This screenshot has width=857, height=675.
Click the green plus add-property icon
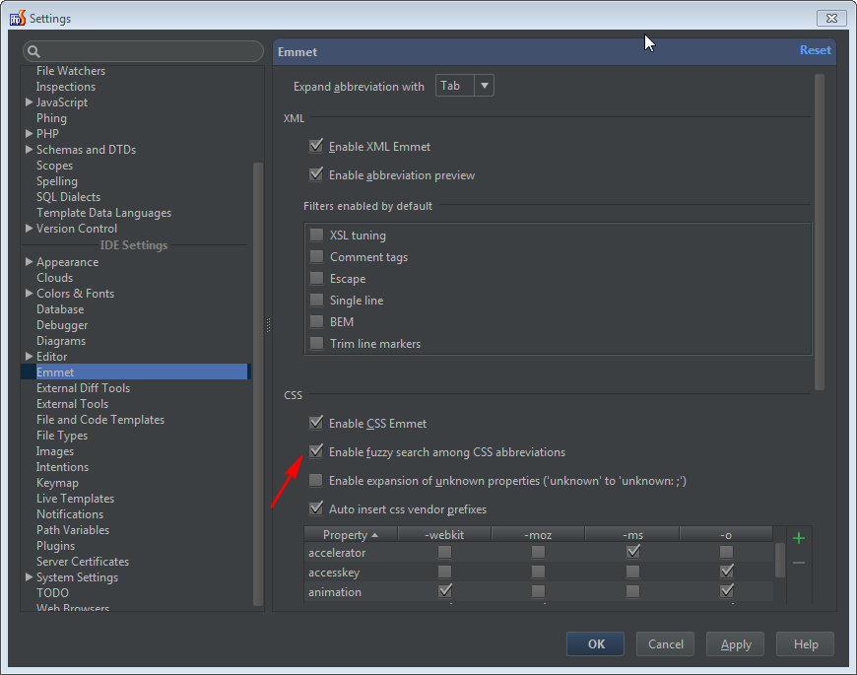point(799,538)
